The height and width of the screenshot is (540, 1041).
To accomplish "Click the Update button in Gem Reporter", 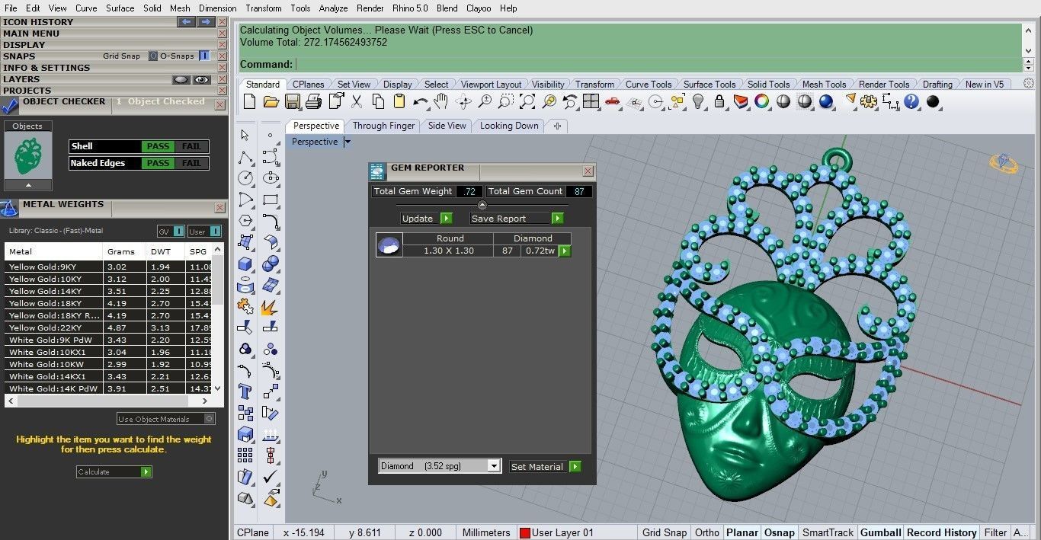I will pos(426,219).
